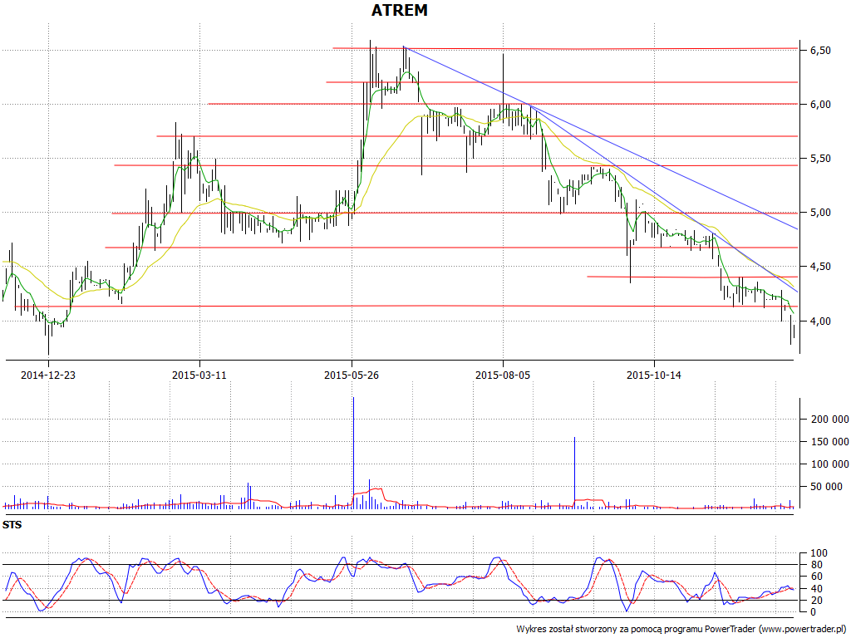Click the 150 000 volume spike in September
Screen dimensions: 851x638
(x=574, y=473)
